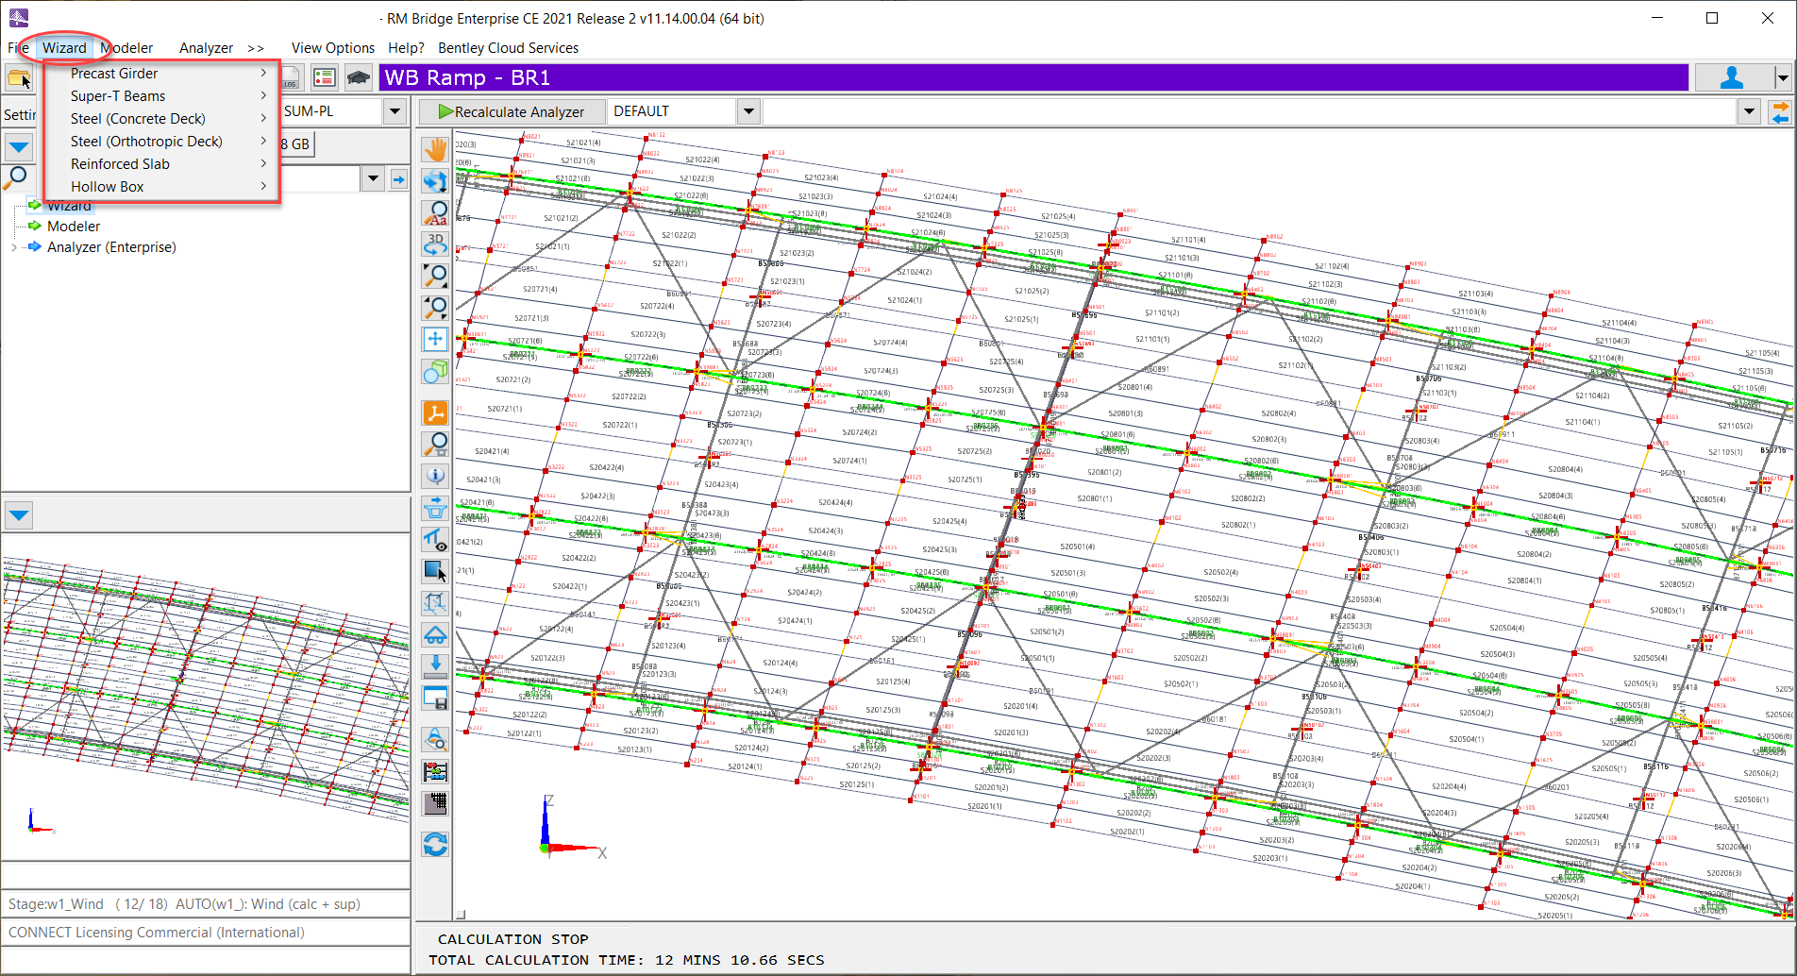
Task: Click the status list panel icon
Action: (324, 77)
